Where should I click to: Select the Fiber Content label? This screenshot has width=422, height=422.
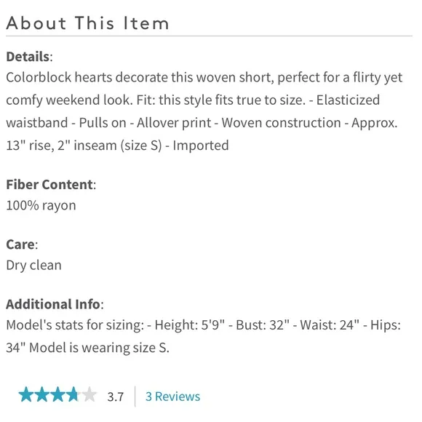(x=51, y=185)
